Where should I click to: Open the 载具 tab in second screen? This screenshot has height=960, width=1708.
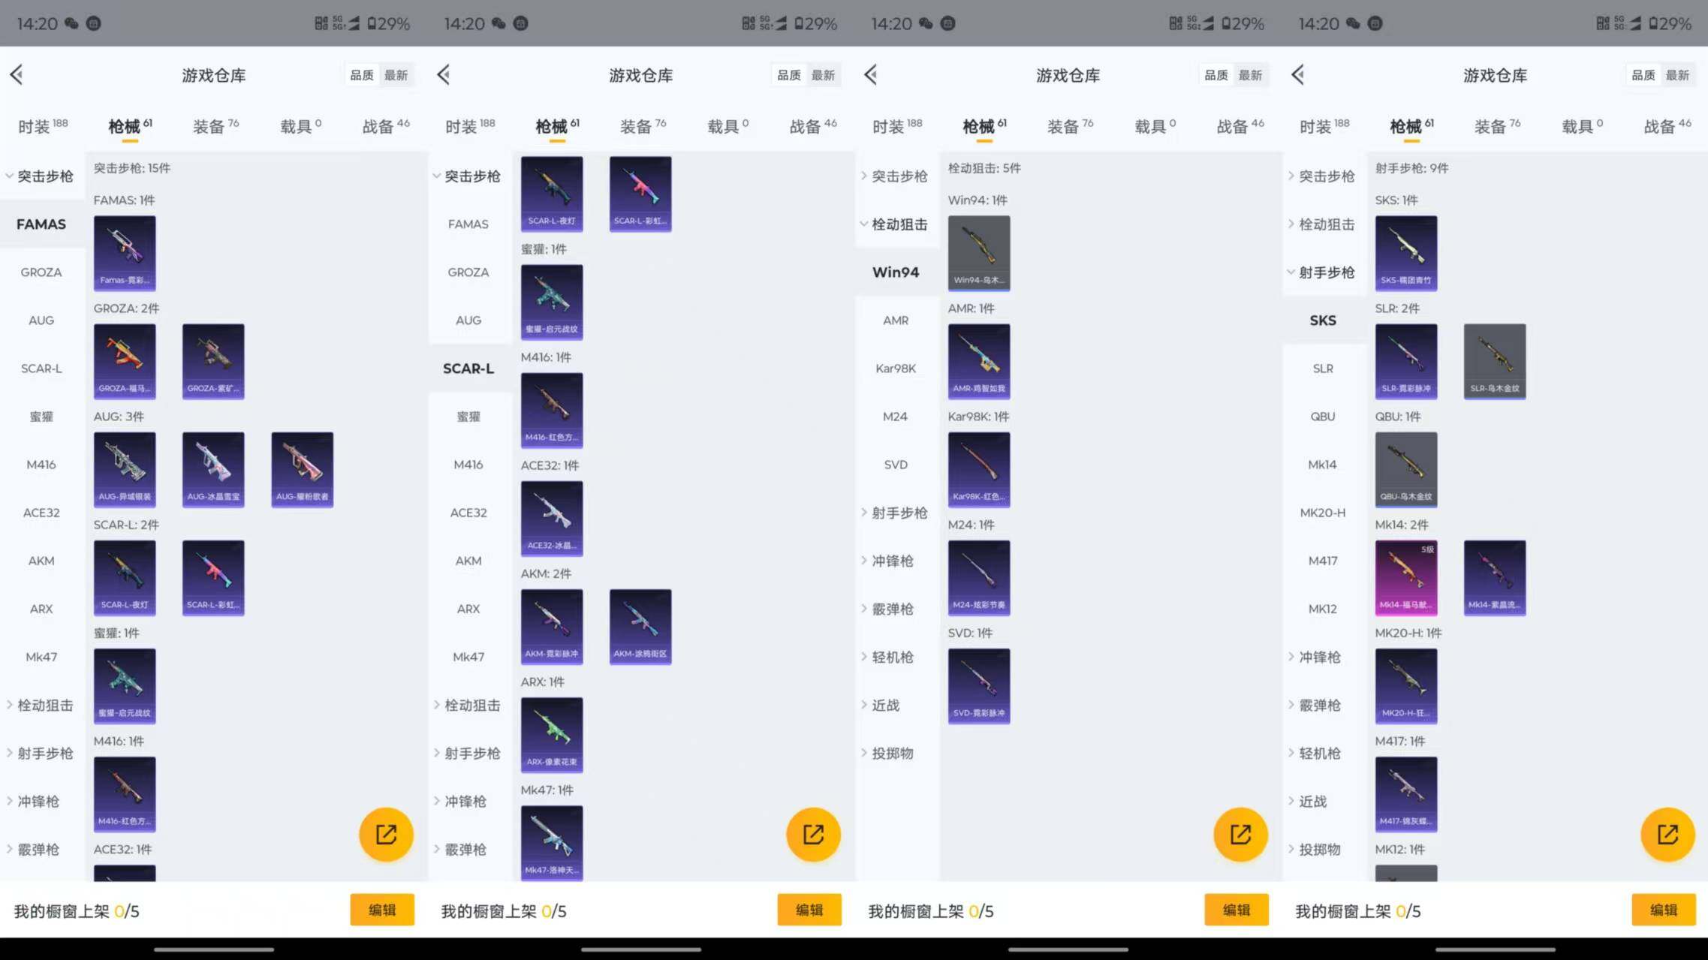(x=727, y=125)
